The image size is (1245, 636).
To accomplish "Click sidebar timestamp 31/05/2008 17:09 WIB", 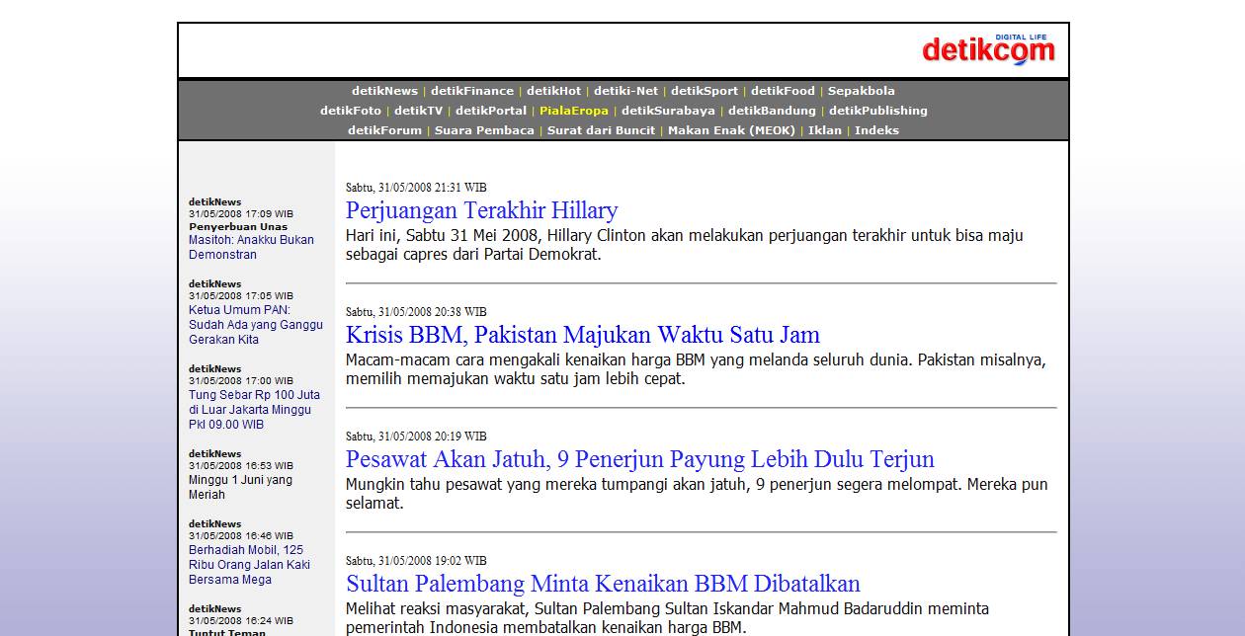I will coord(241,213).
